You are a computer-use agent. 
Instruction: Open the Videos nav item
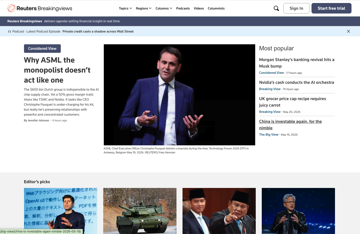[199, 8]
